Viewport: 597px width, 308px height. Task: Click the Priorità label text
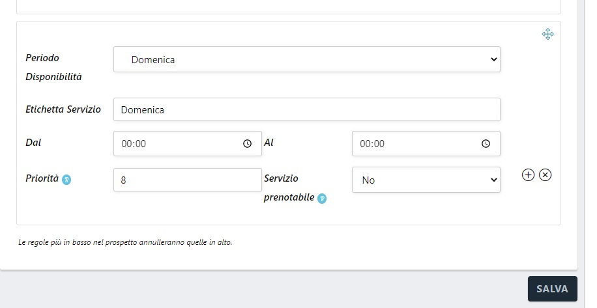click(x=42, y=178)
